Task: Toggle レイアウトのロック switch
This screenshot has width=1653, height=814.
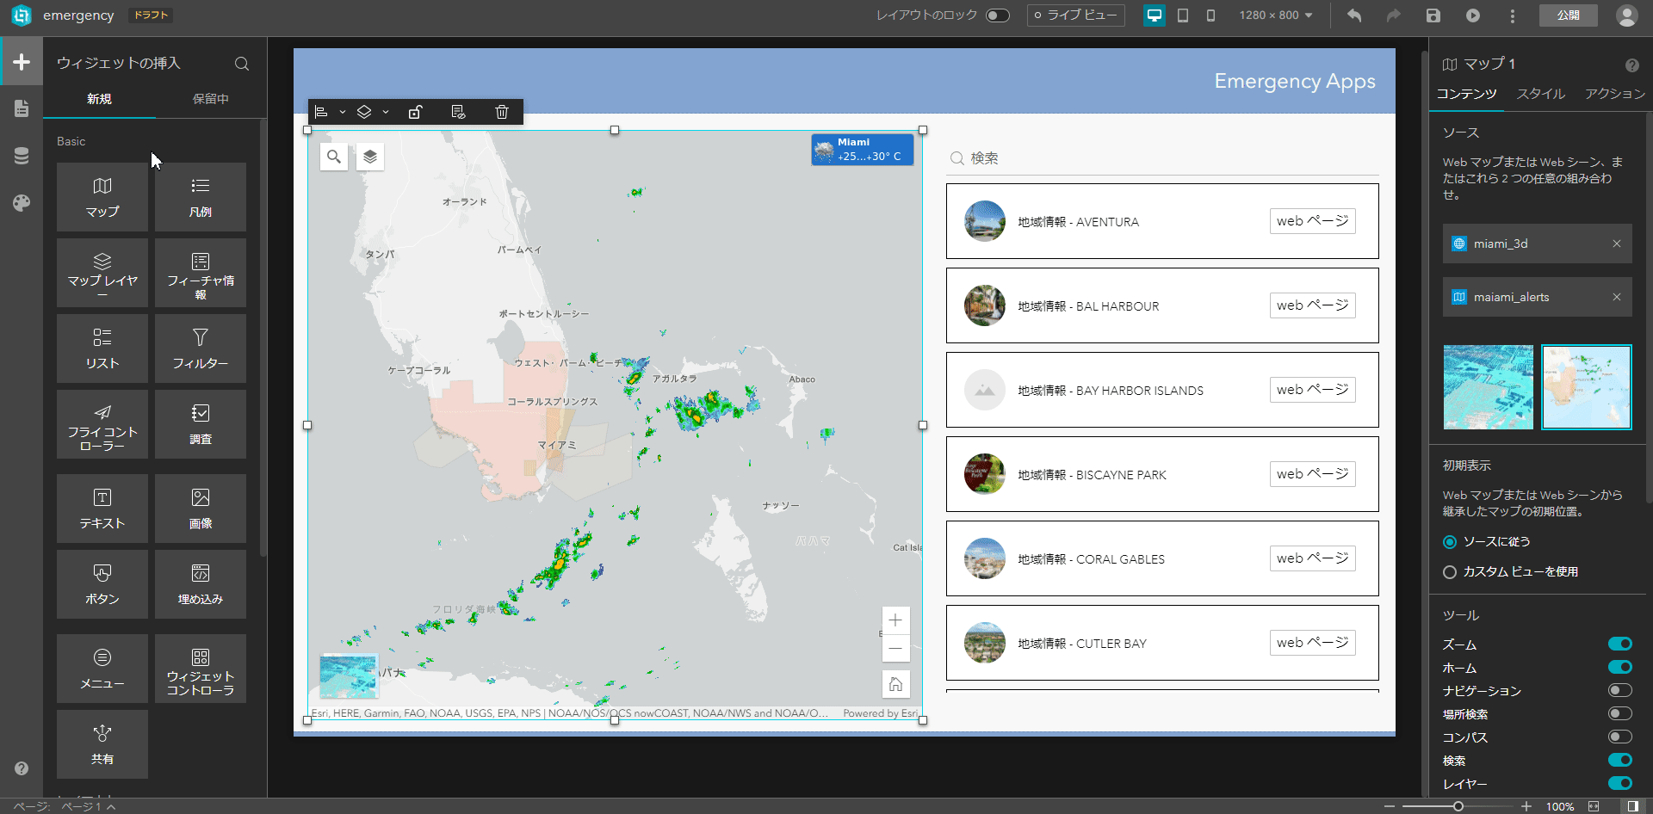Action: point(998,15)
